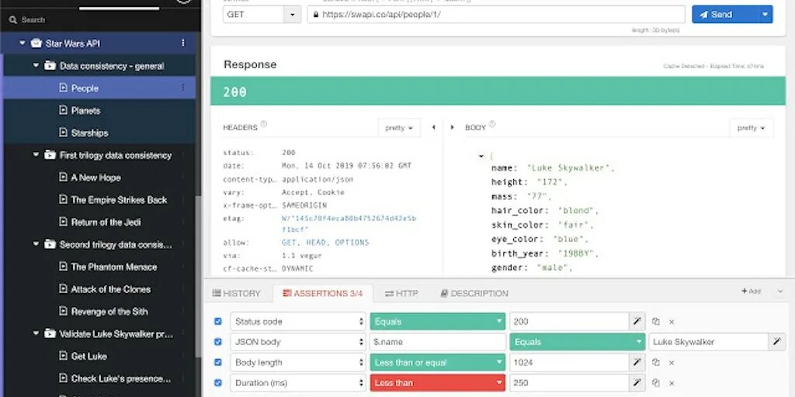
Task: Click the wand icon for 250 value
Action: [637, 383]
